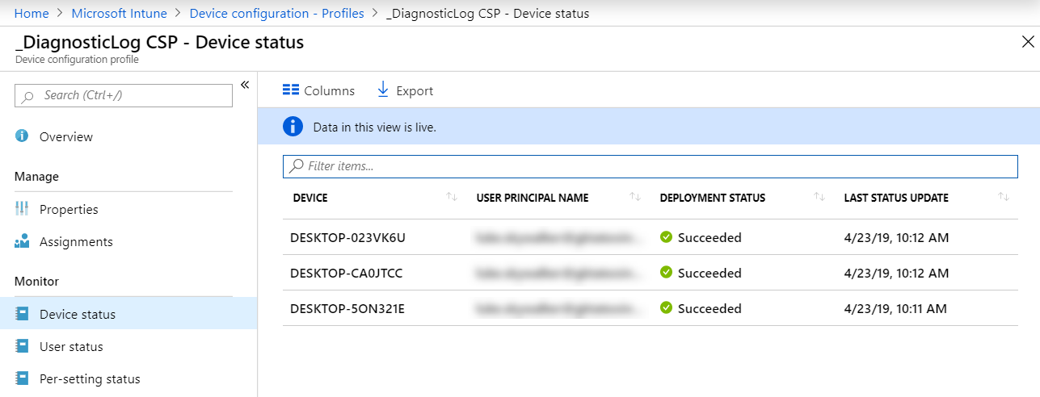Focus the Filter items search field
Viewport: 1040px width, 397px height.
650,166
